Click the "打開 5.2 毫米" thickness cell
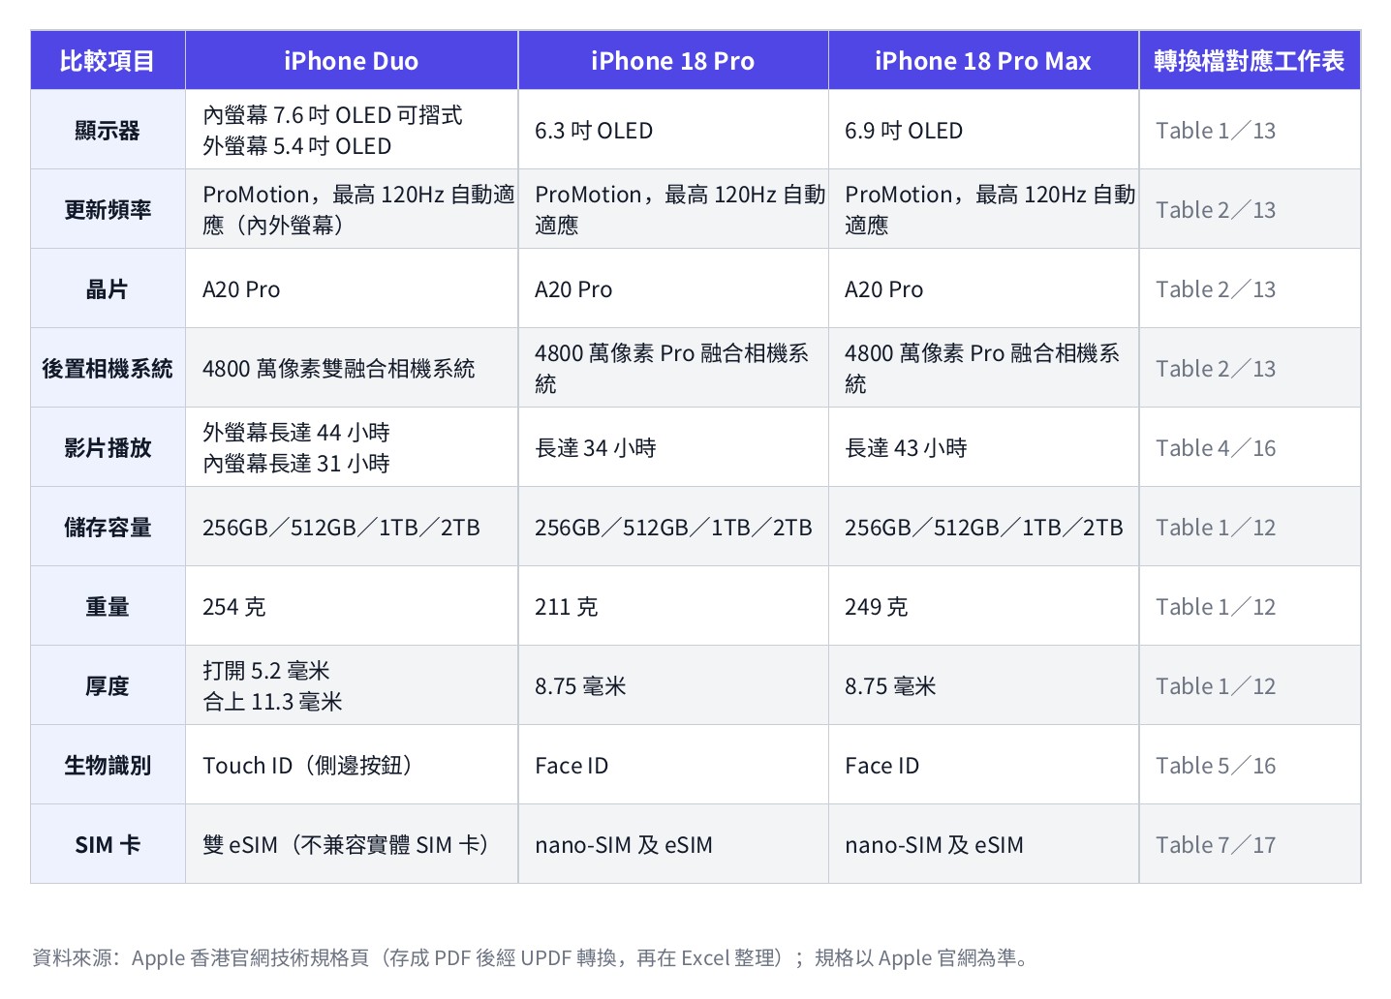This screenshot has width=1391, height=999. 351,686
